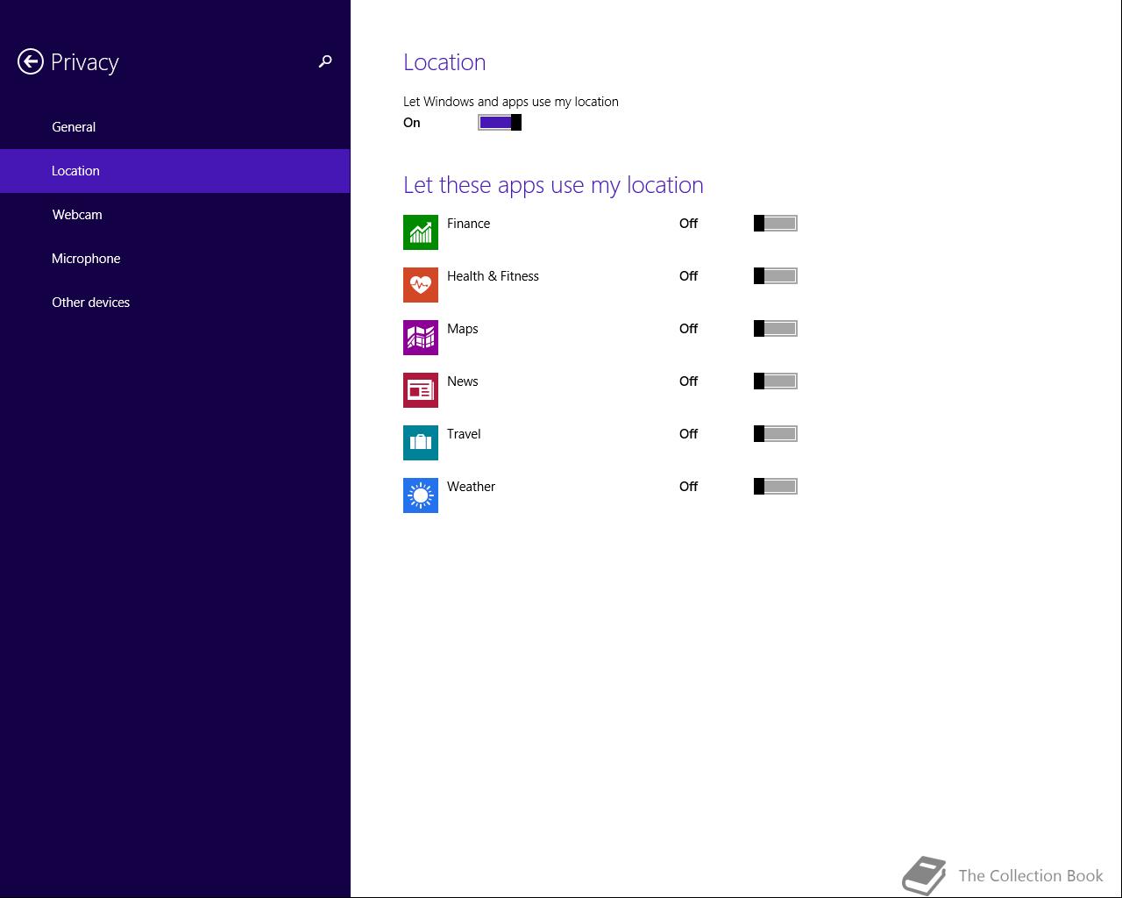1122x898 pixels.
Task: Enable location for the News app
Action: (776, 381)
